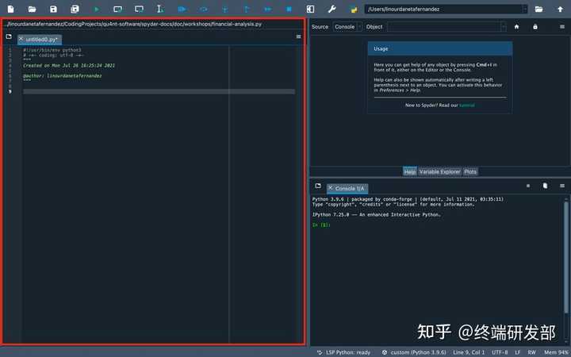Save all open files

point(75,9)
